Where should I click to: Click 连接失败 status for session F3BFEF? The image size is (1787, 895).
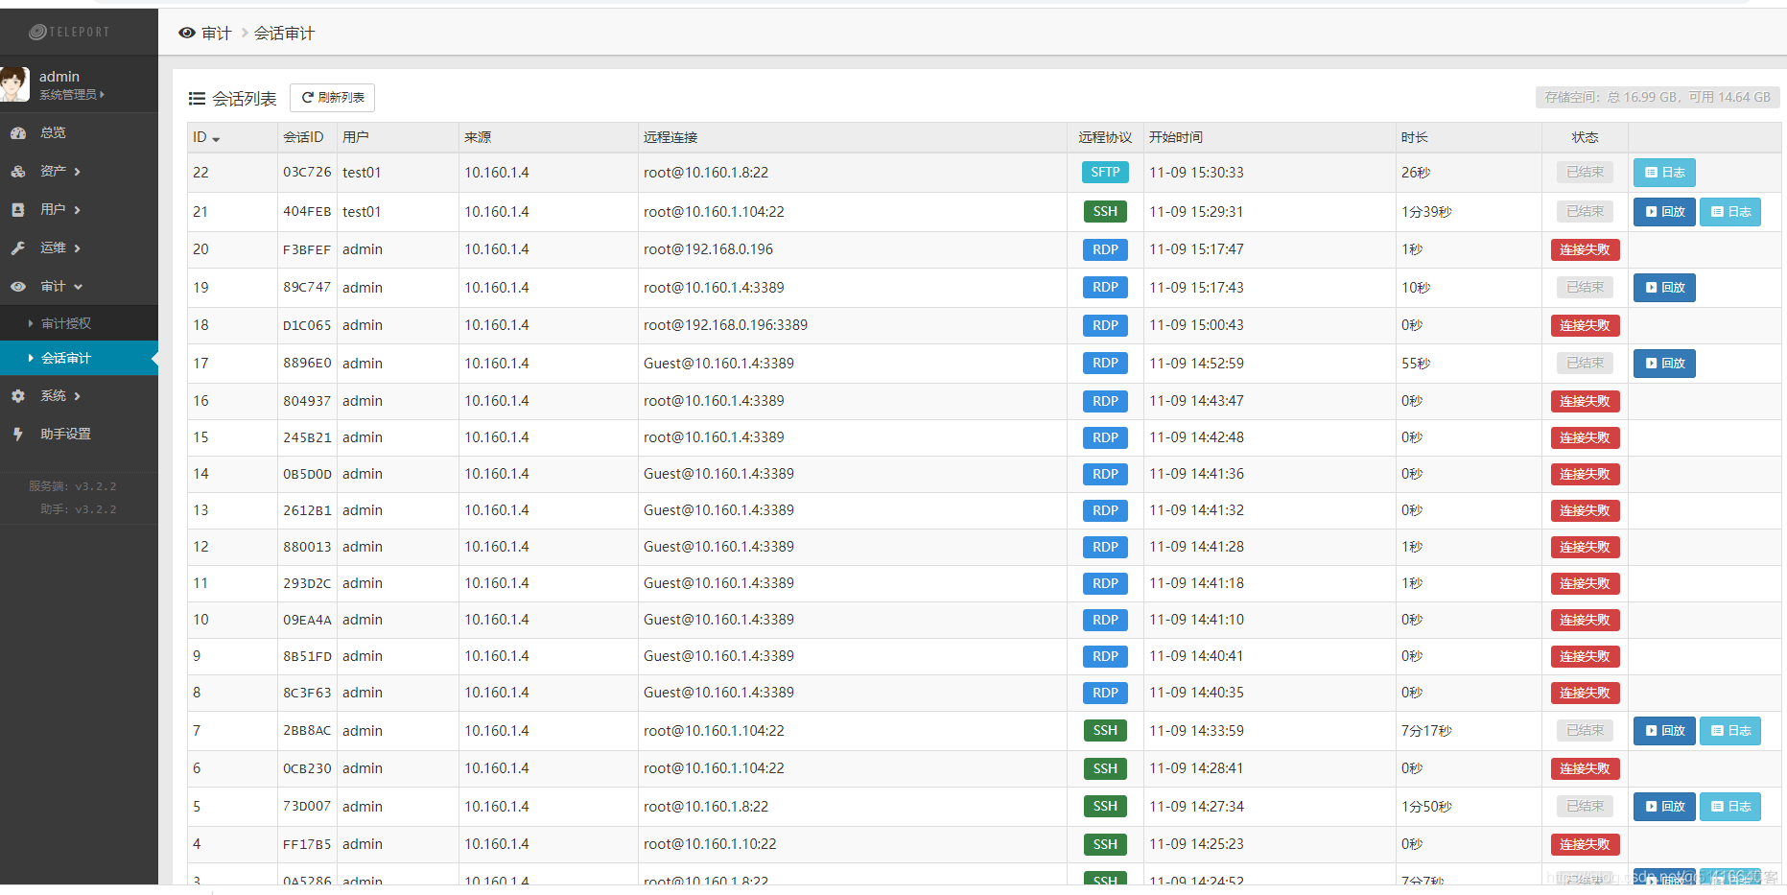(1585, 249)
